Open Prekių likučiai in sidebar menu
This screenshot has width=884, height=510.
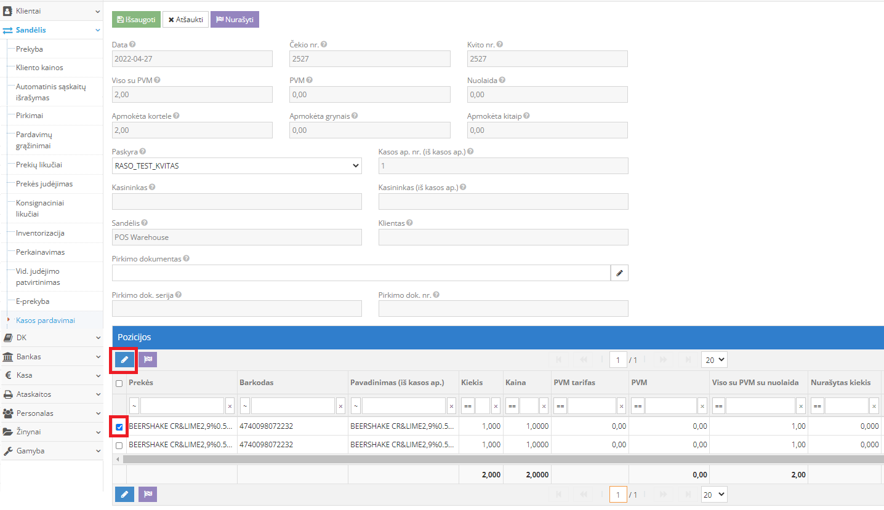coord(39,165)
